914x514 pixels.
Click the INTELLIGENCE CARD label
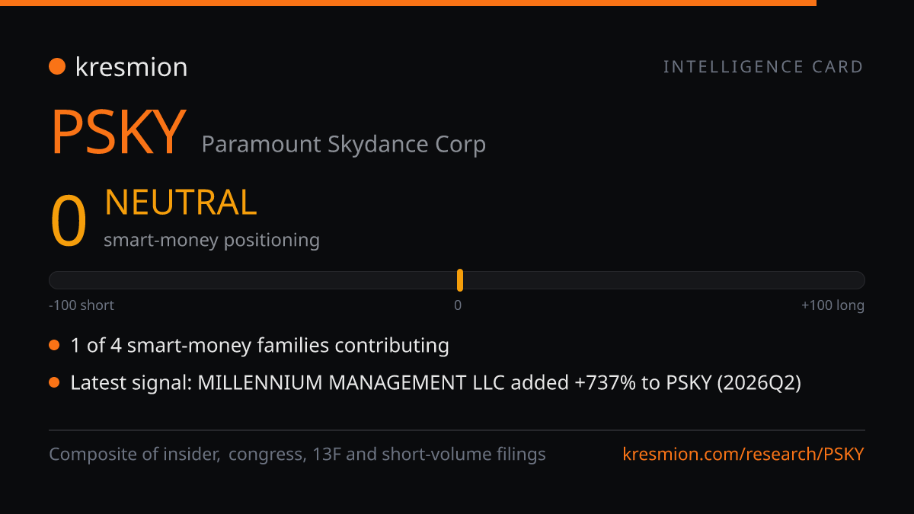coord(763,67)
